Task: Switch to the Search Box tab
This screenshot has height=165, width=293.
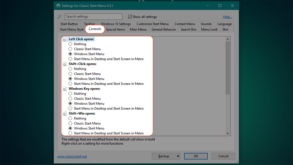Action: pos(189,29)
